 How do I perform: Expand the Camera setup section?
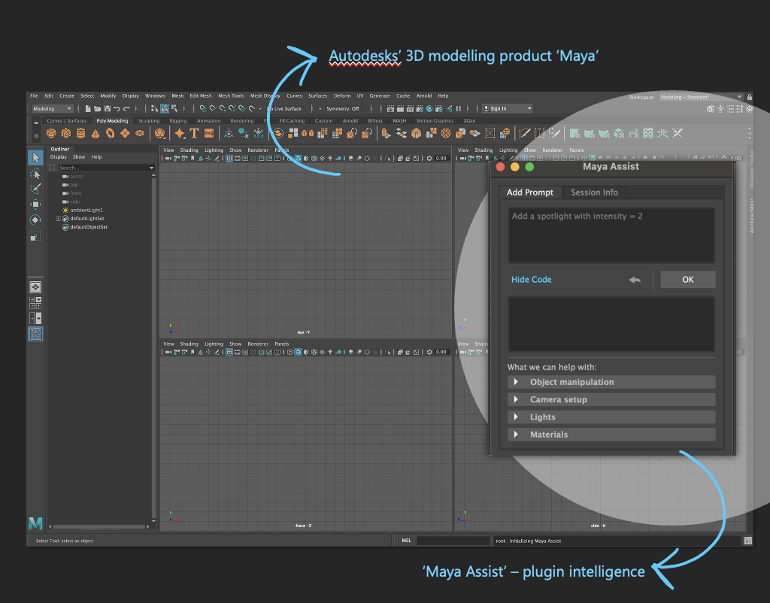(611, 399)
